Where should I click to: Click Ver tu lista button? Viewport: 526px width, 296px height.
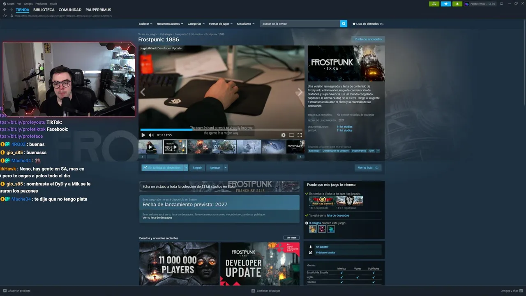(x=368, y=168)
